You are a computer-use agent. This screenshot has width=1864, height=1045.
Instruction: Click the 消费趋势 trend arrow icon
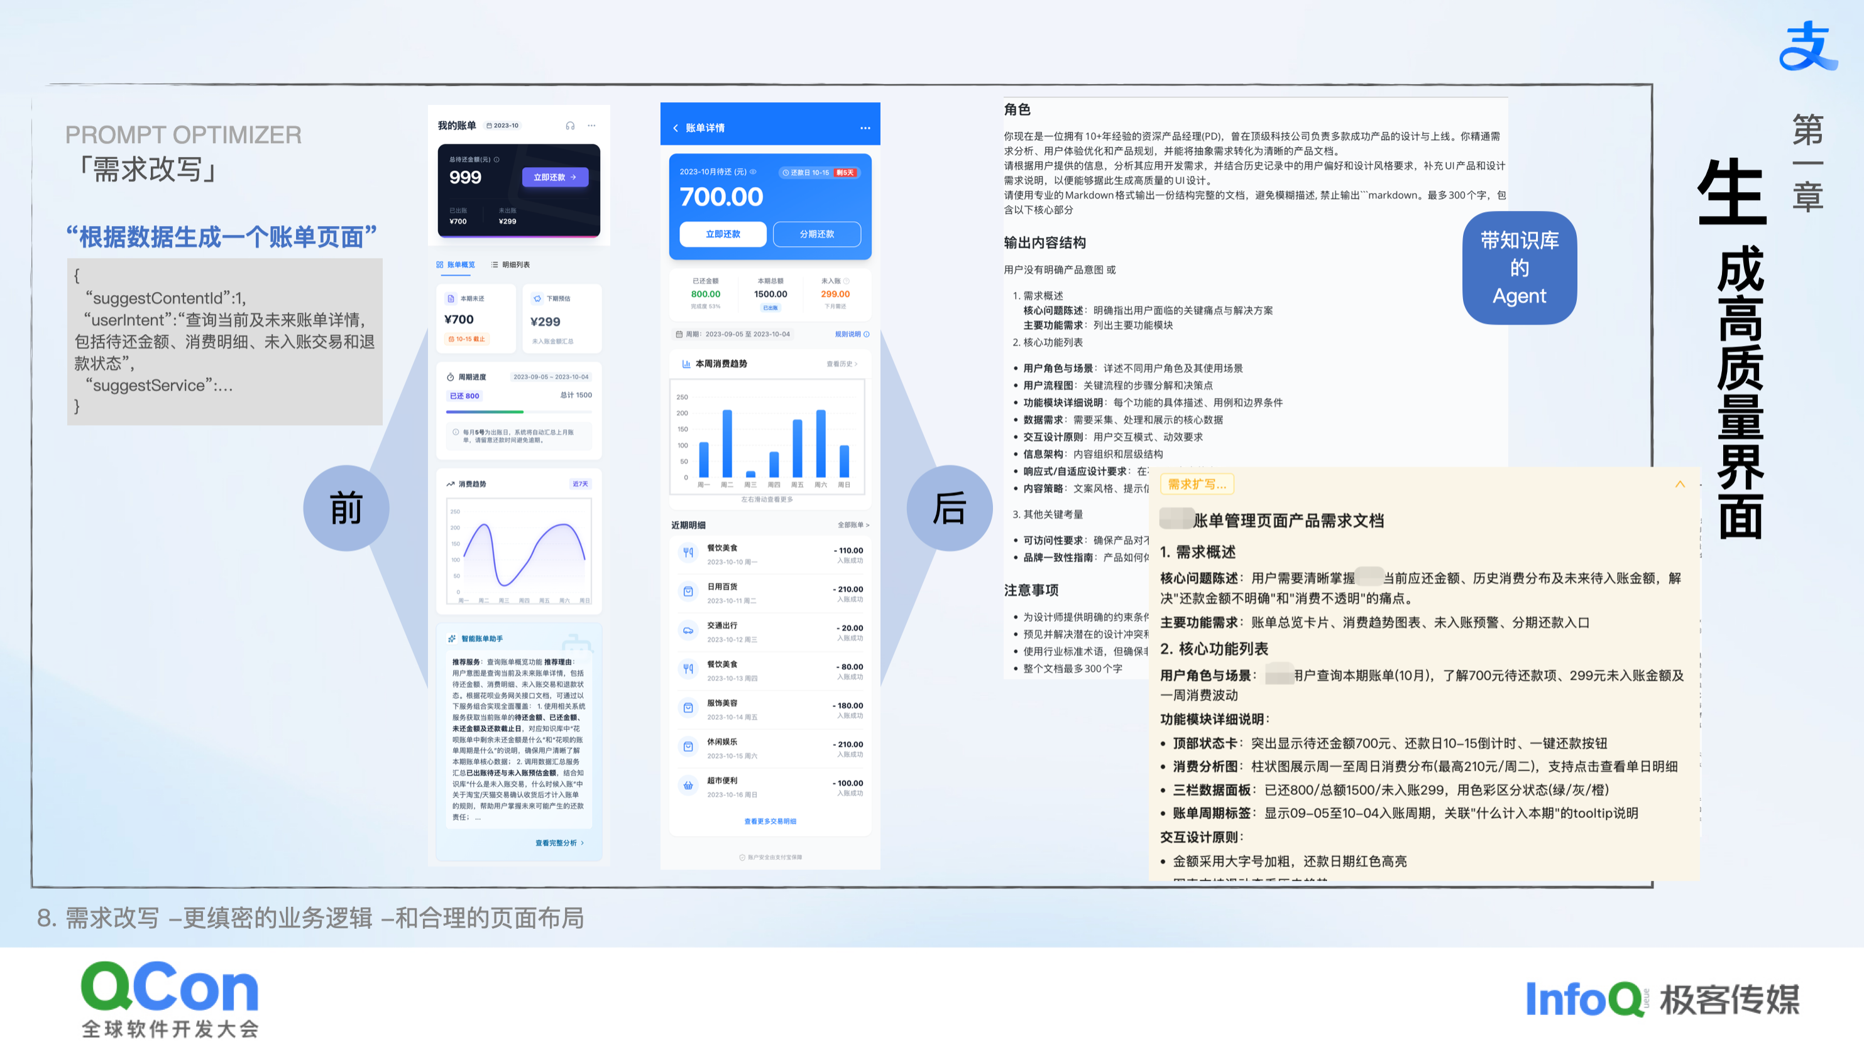point(451,485)
